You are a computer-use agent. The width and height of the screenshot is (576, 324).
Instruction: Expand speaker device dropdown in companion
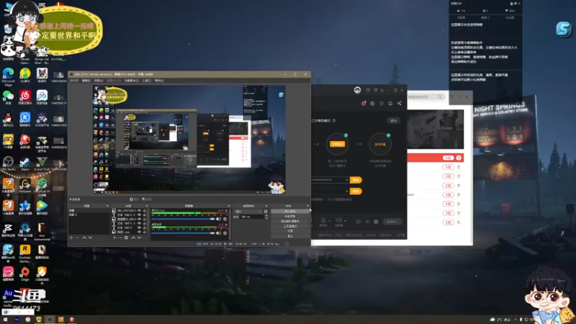click(x=345, y=221)
